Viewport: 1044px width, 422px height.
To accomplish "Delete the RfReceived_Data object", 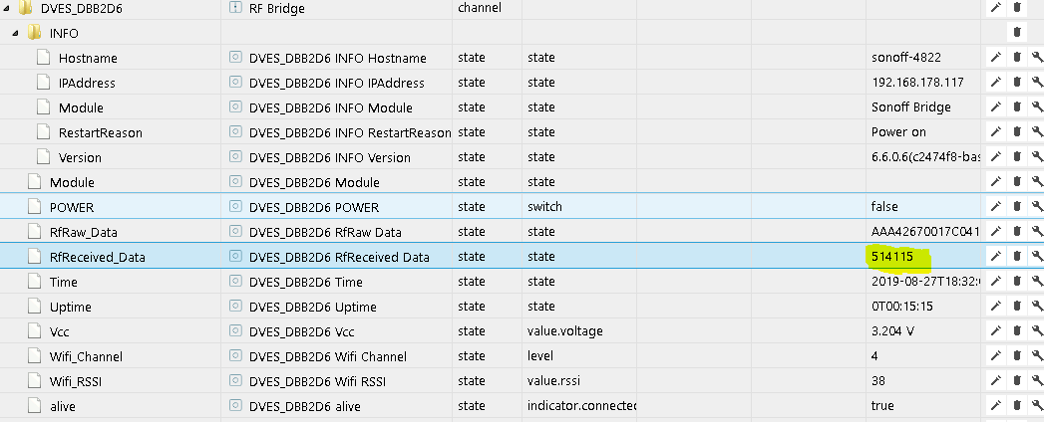I will coord(1017,257).
